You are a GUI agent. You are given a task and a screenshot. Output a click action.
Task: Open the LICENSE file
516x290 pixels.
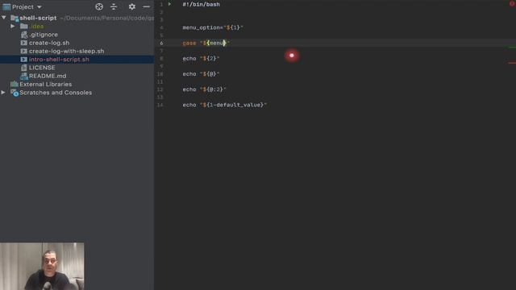tap(42, 68)
